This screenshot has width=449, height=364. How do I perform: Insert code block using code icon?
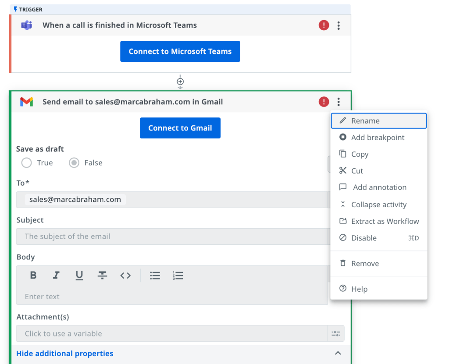click(x=125, y=276)
